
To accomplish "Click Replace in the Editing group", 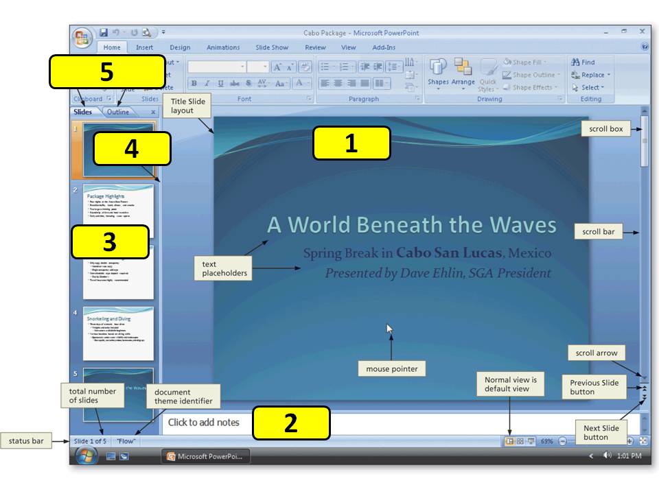I will [590, 75].
